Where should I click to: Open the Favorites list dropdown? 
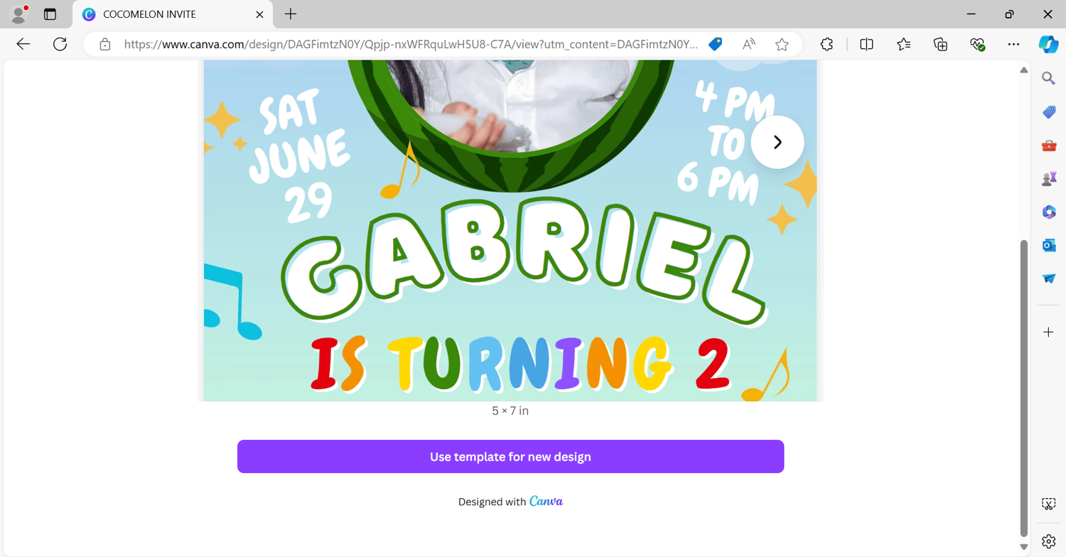pyautogui.click(x=903, y=44)
